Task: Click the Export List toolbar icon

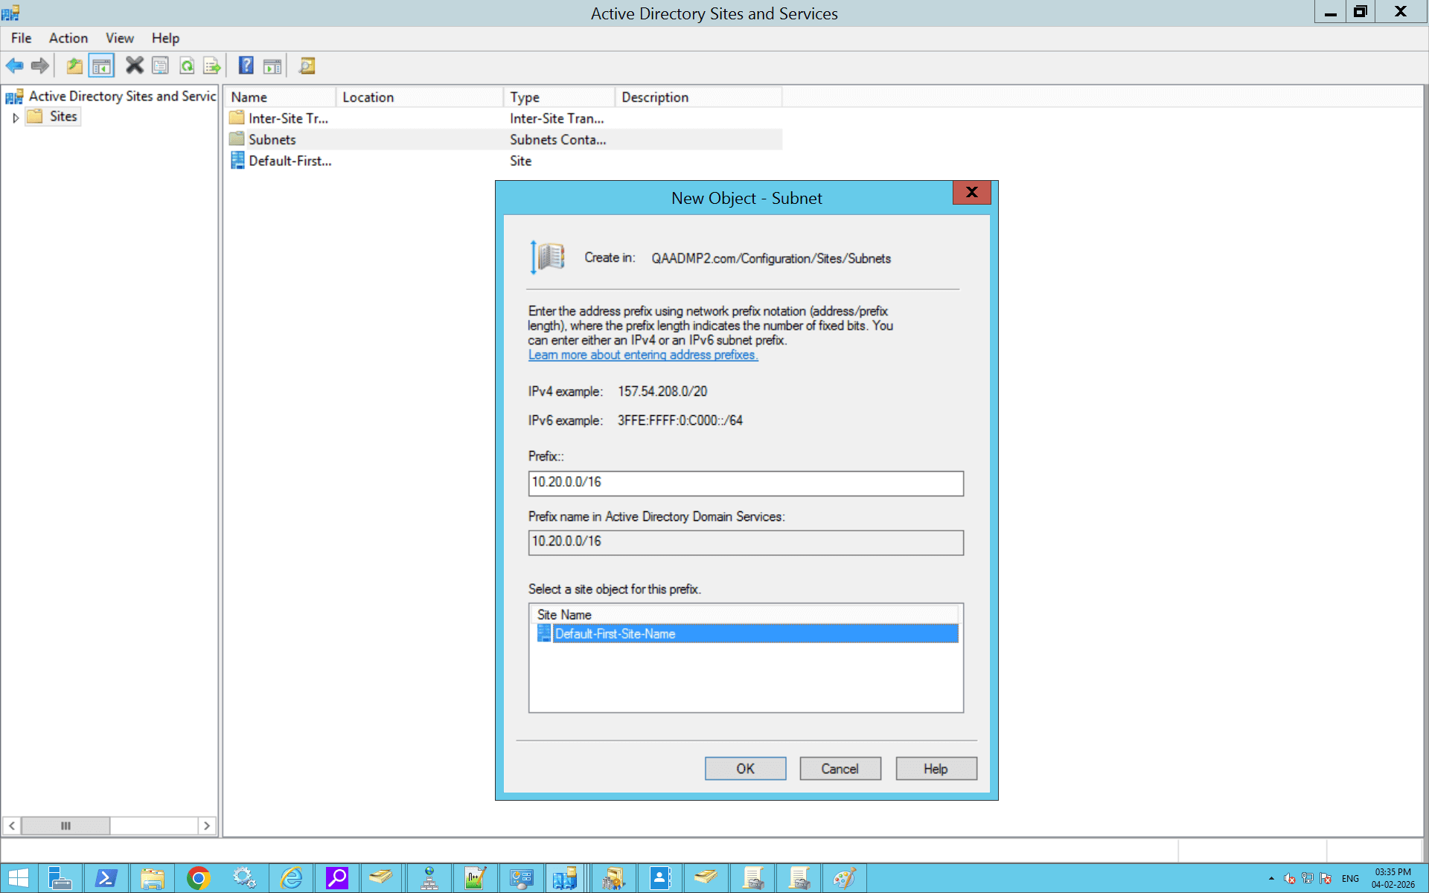Action: point(212,65)
